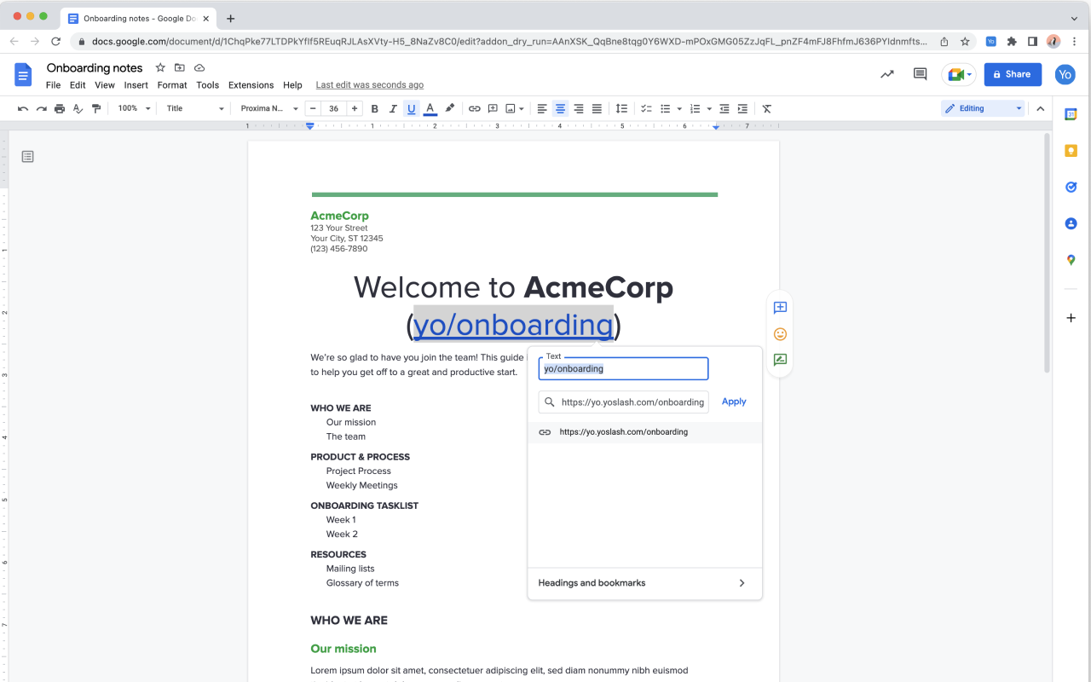Set center text alignment
This screenshot has height=682, width=1091.
(560, 108)
